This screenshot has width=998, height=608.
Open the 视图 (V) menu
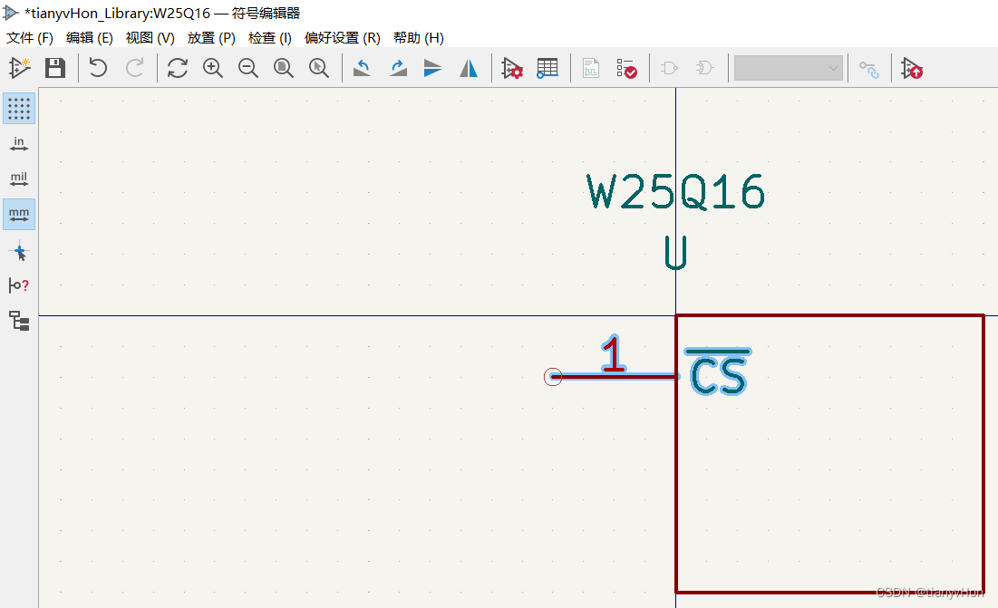[150, 37]
